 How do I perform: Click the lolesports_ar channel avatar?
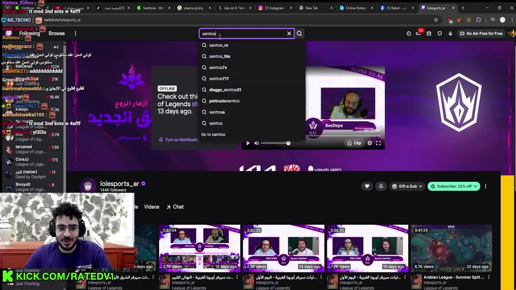click(88, 186)
